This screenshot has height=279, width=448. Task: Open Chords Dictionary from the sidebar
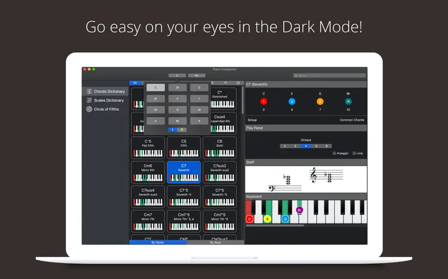coord(105,92)
